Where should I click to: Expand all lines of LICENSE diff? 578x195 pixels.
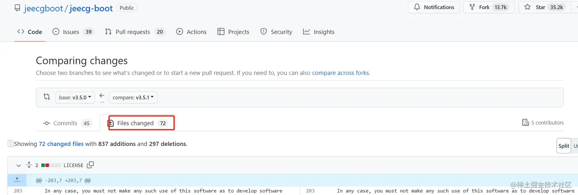click(29, 165)
